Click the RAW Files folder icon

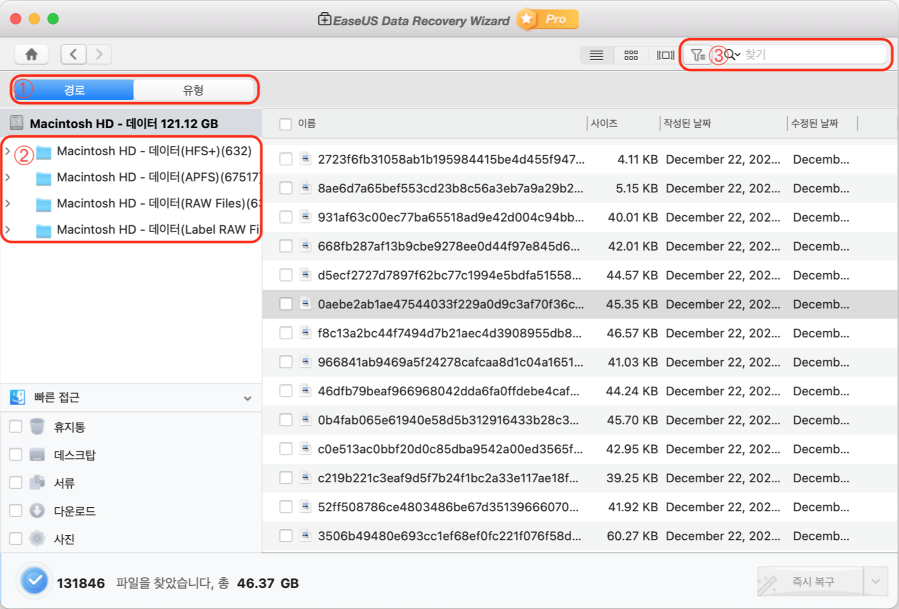point(44,204)
